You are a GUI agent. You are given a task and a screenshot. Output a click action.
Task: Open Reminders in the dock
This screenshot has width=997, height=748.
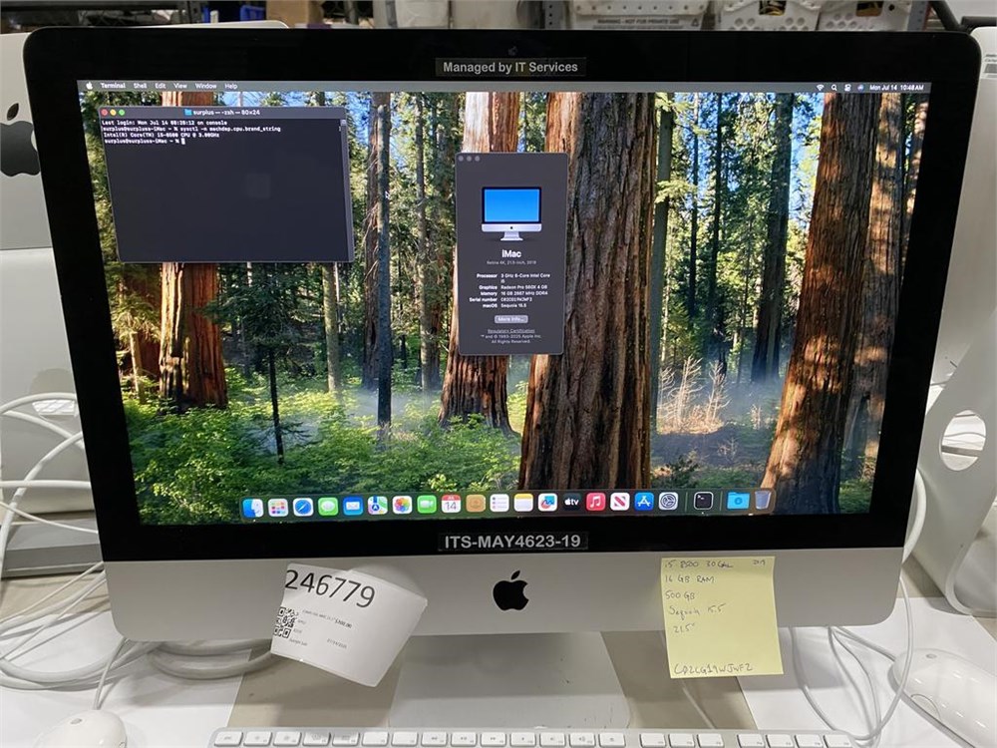point(499,504)
